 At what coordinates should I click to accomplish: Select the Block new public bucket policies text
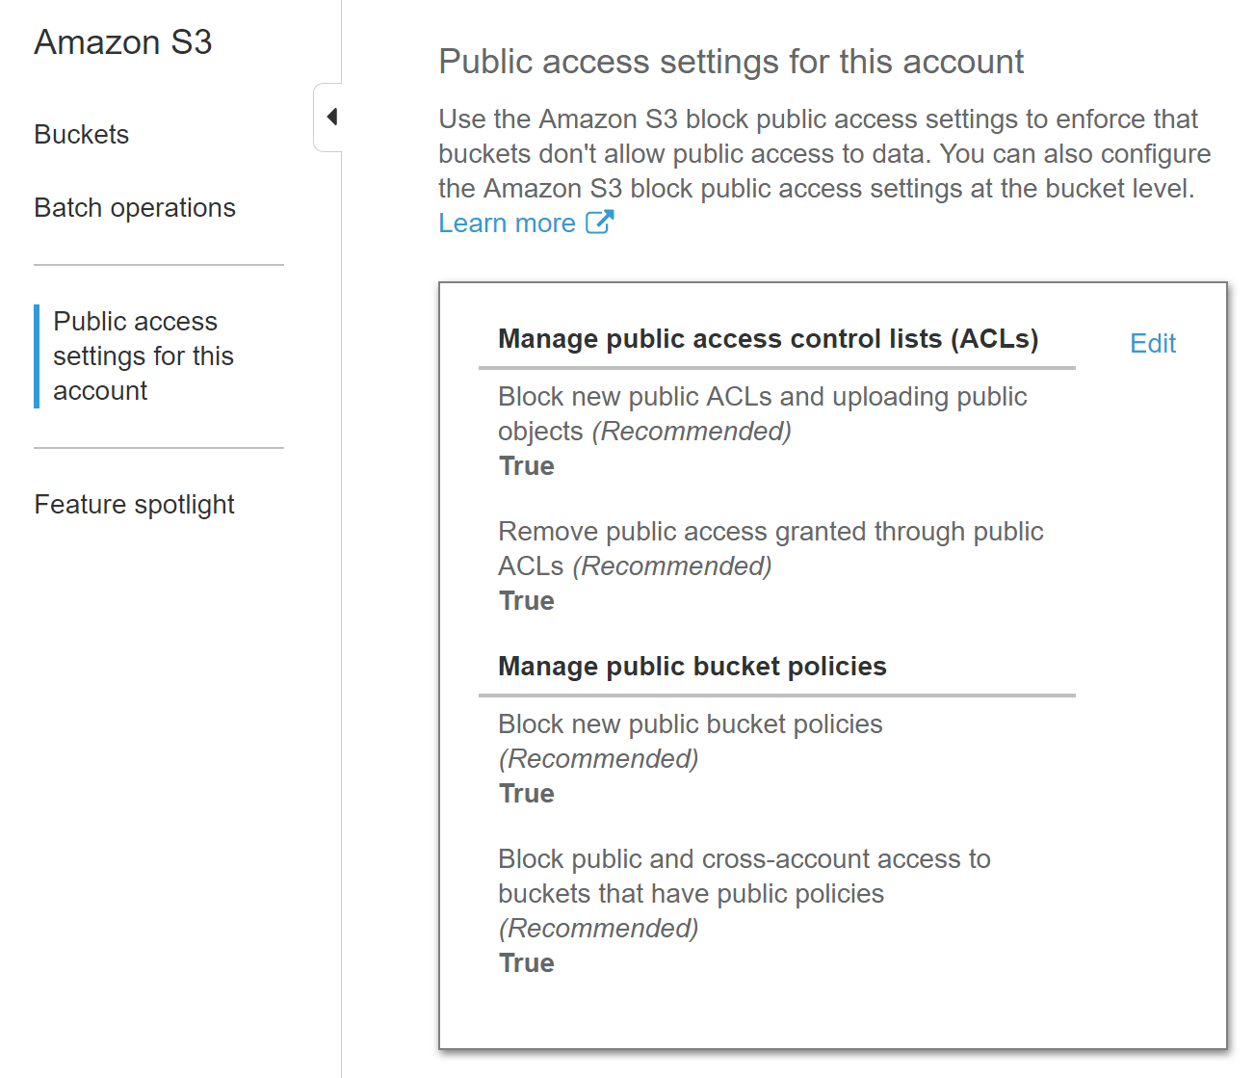(690, 725)
